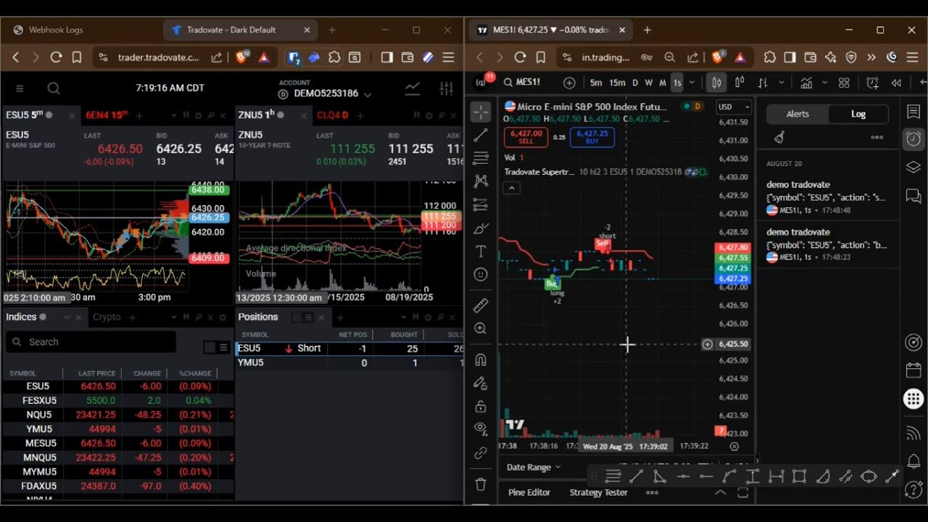Open the calendar icon on right sidebar
928x522 pixels.
coord(913,370)
